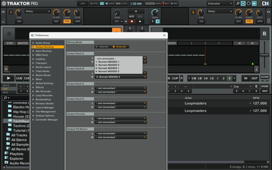Image resolution: width=272 pixels, height=170 pixels.
Task: Click the LINK button
Action: click(x=82, y=4)
